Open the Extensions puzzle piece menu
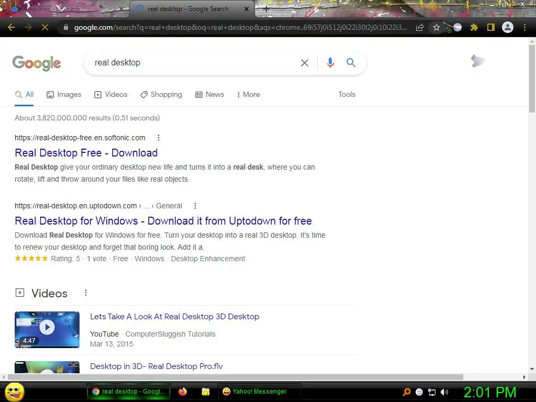Screen dimensions: 536x402 474,27
